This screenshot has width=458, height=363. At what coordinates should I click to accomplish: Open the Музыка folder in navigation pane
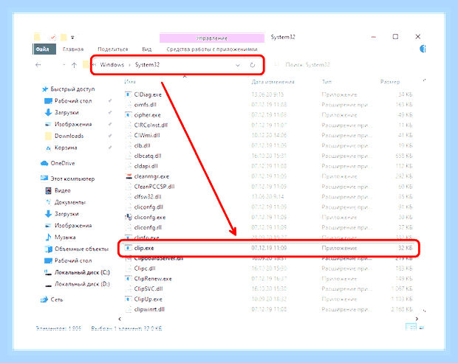point(65,238)
